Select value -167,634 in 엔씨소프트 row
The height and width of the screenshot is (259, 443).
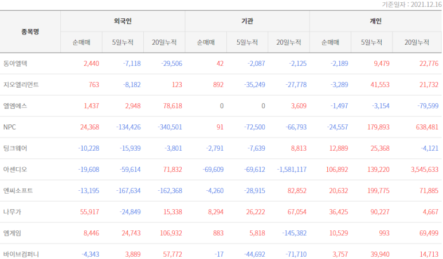pos(128,191)
